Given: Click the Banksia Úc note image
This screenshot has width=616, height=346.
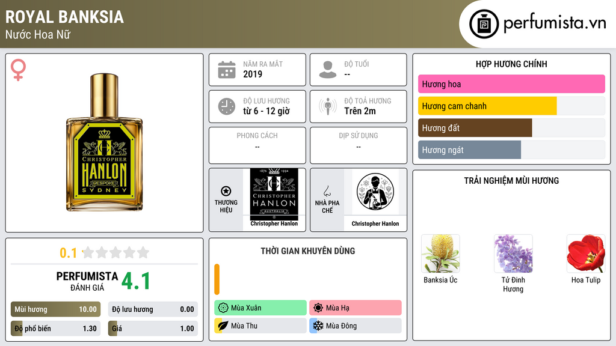Looking at the screenshot, I should pos(440,254).
